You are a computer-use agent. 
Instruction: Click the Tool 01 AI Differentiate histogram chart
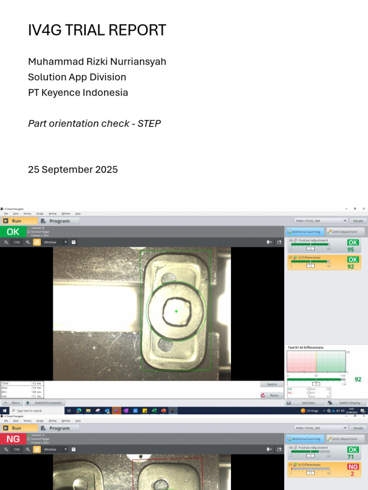316,362
